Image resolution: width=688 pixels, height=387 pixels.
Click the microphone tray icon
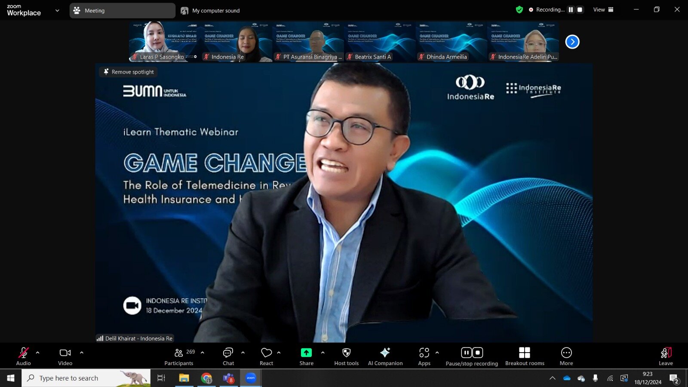595,378
